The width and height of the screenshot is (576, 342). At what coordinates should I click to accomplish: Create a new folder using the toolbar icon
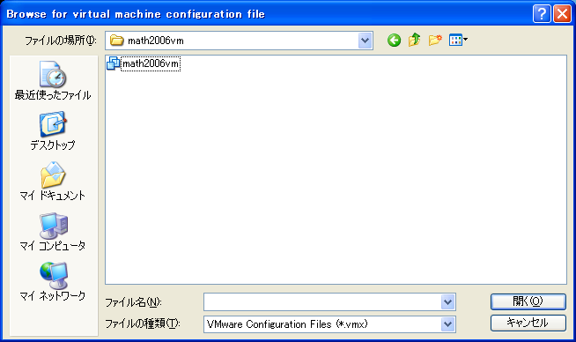tap(435, 40)
